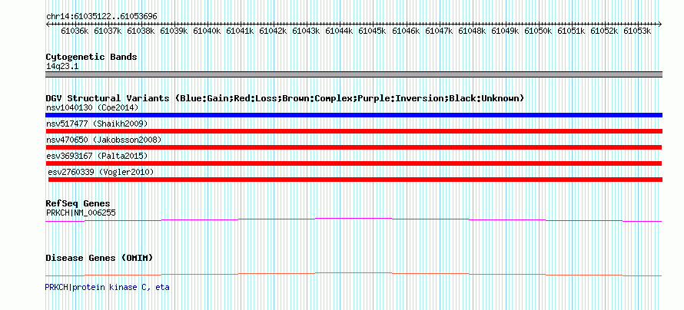The height and width of the screenshot is (310, 684).
Task: Click the 61043k ruler tick label
Action: pyautogui.click(x=307, y=31)
